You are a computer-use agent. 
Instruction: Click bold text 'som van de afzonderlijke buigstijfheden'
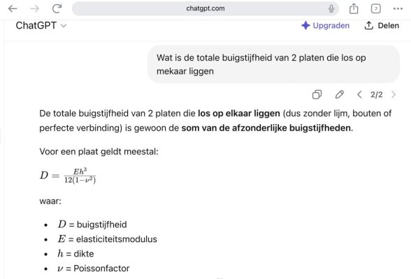pyautogui.click(x=266, y=128)
